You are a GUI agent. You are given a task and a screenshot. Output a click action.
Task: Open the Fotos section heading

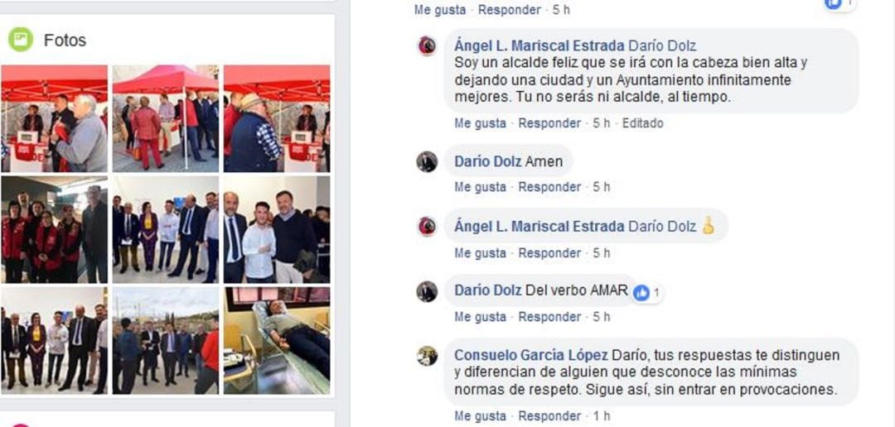coord(65,41)
